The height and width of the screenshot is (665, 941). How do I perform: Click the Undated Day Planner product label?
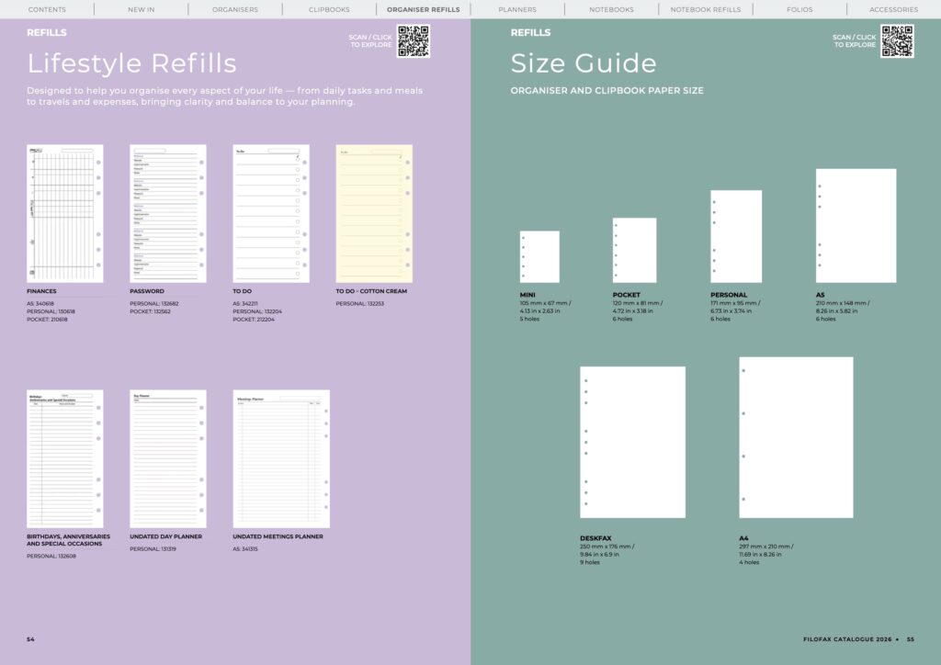coord(166,536)
